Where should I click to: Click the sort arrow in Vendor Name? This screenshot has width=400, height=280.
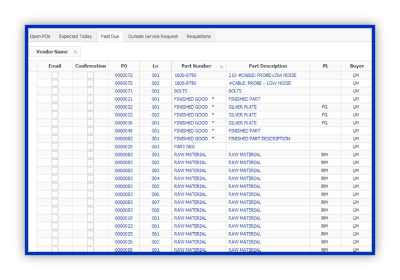pos(76,52)
